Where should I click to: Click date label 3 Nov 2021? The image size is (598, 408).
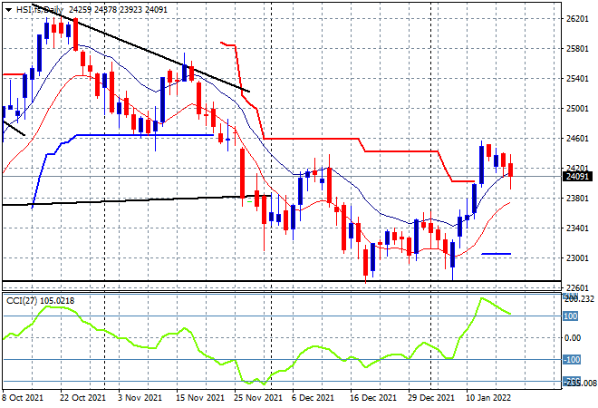(140, 398)
